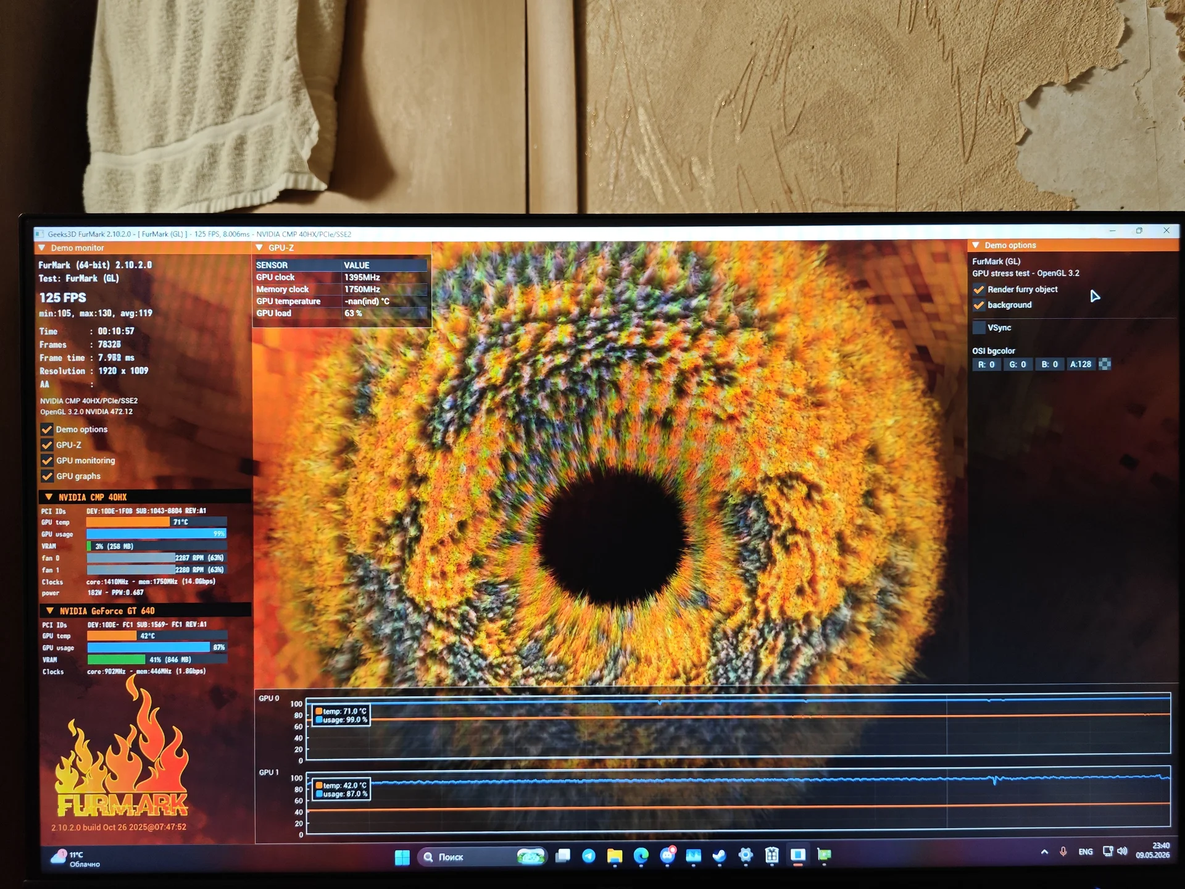Select the active FurMark taskbar icon
The image size is (1185, 889).
click(x=798, y=855)
